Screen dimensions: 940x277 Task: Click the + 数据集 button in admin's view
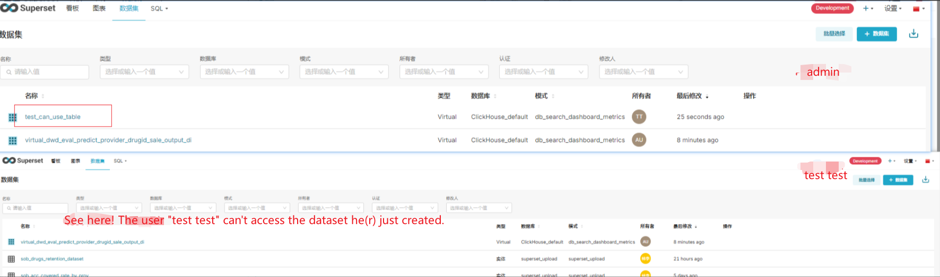coord(877,34)
